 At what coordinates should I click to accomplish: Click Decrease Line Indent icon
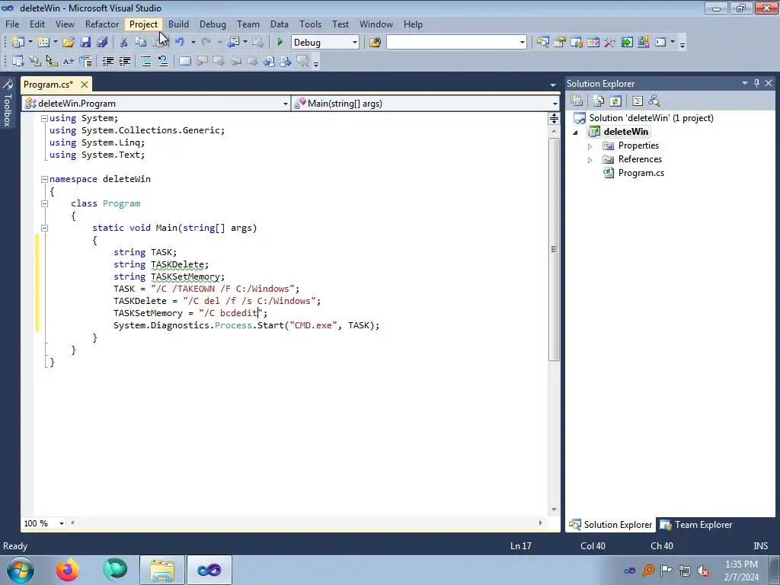point(107,61)
